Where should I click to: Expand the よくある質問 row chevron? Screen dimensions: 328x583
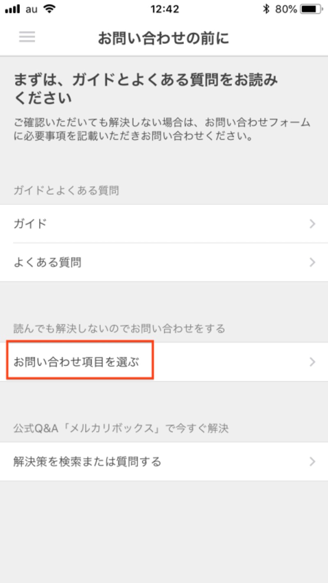[x=312, y=262]
